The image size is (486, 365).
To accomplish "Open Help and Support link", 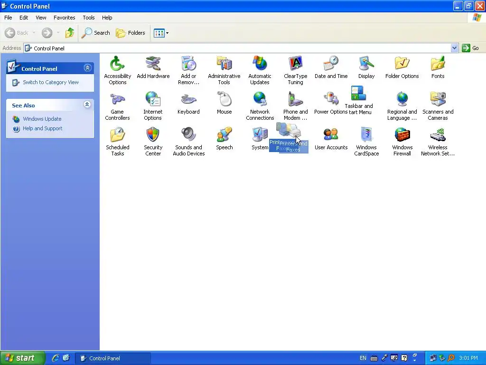I will pos(42,128).
